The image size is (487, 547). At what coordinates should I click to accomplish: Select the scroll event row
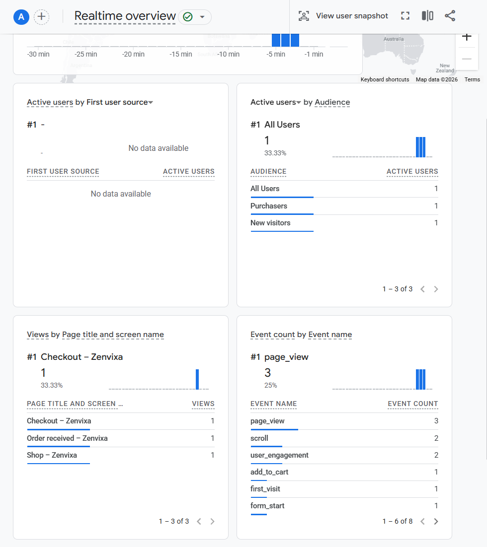pyautogui.click(x=344, y=438)
